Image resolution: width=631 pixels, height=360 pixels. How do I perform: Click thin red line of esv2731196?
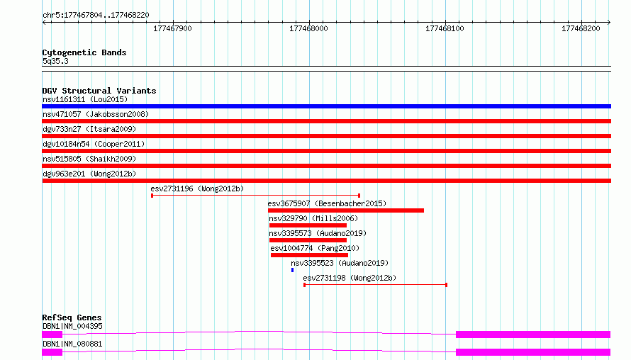(x=255, y=196)
